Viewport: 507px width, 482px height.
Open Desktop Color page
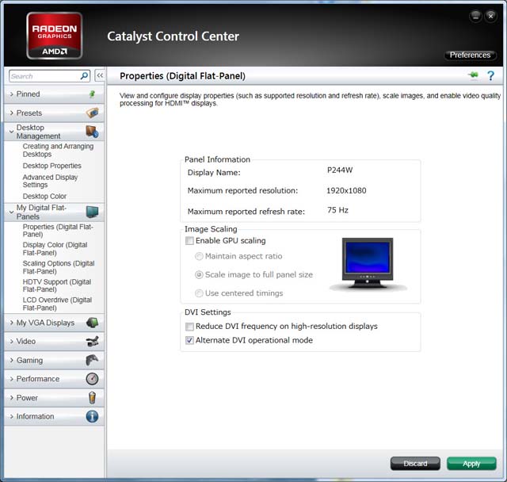(44, 196)
